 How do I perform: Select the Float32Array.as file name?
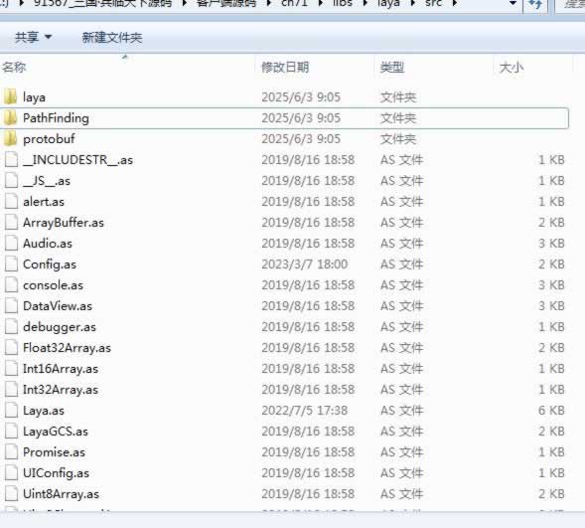68,348
